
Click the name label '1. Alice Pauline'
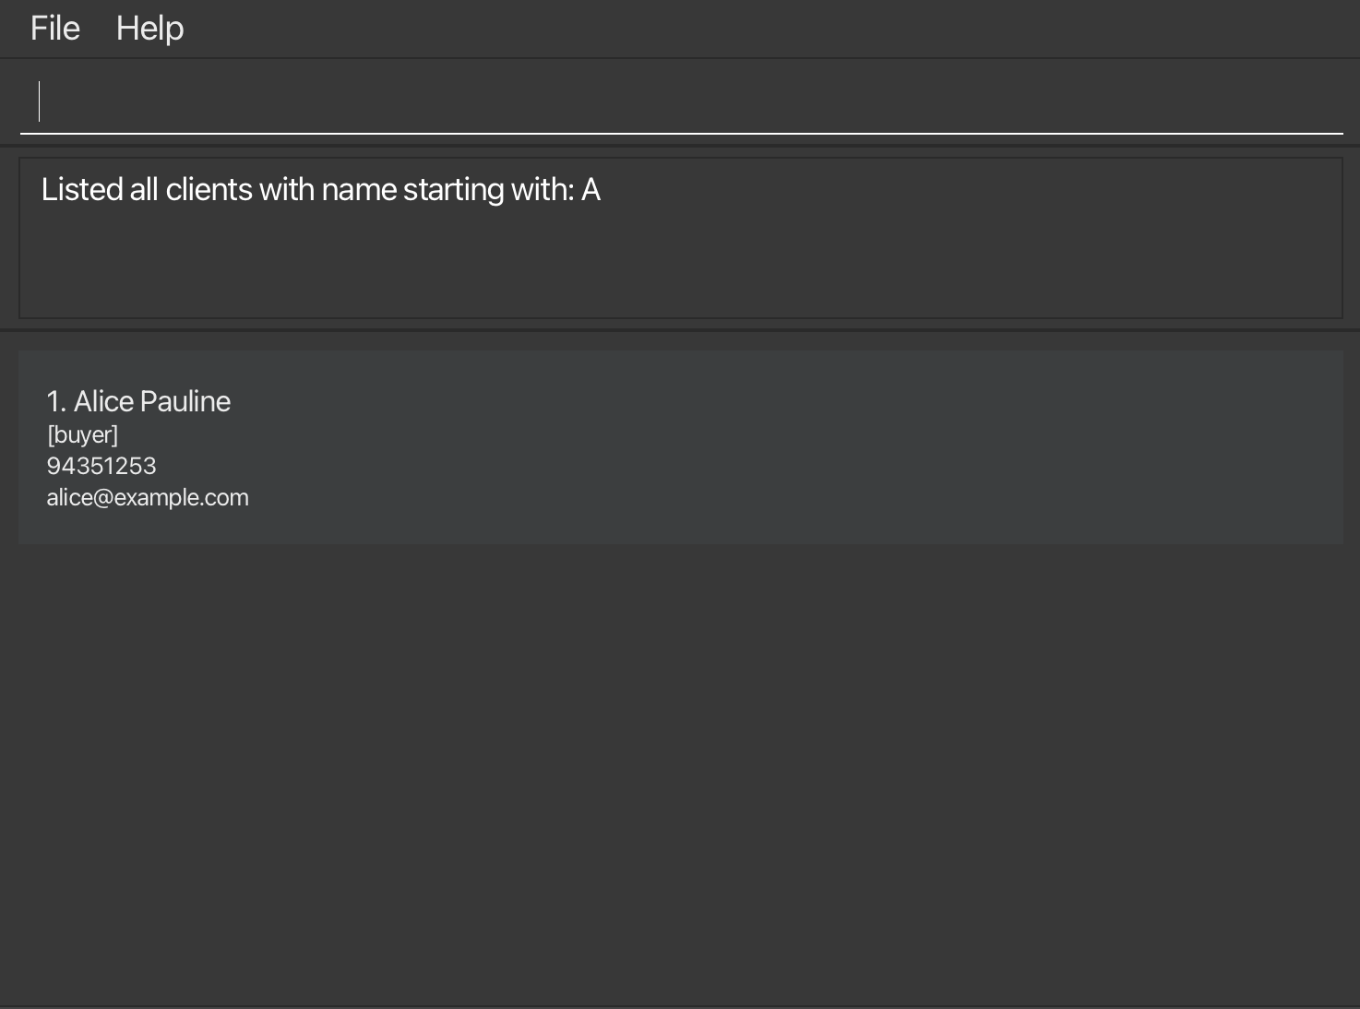[x=138, y=401]
